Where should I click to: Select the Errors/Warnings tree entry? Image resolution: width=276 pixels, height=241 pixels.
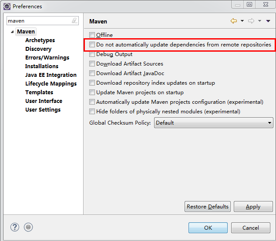(x=47, y=58)
